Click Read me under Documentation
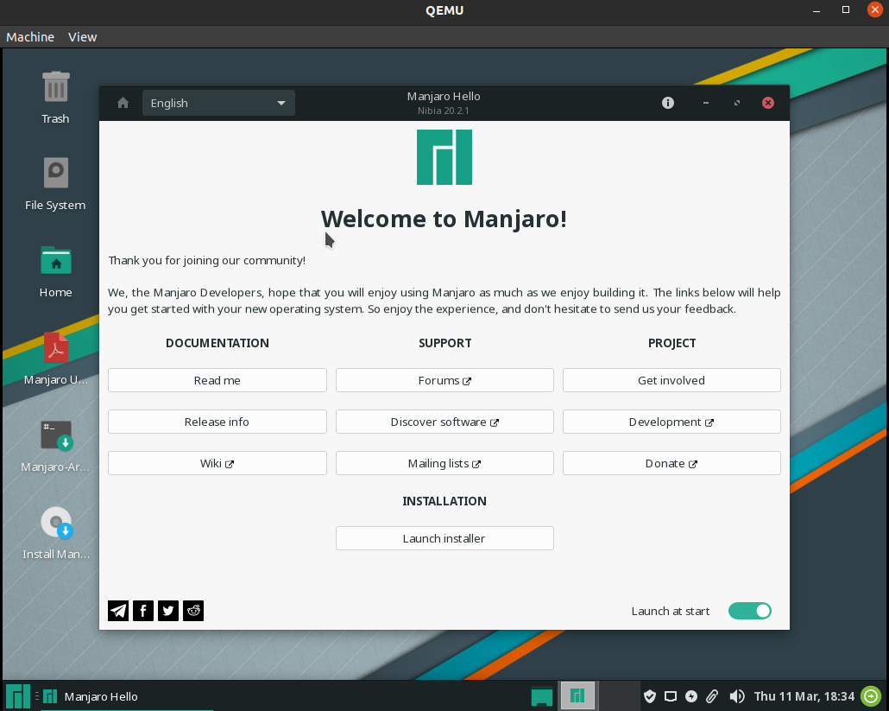Screen dimensions: 889x711 pos(217,380)
